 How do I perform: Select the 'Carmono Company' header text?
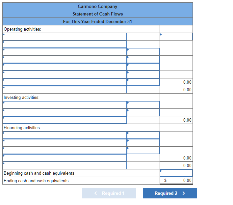coord(97,6)
